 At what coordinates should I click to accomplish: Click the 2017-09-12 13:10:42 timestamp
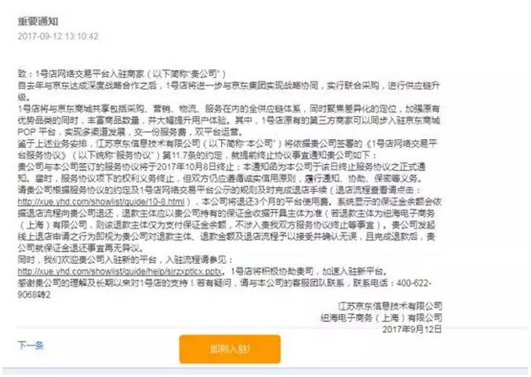tap(58, 36)
